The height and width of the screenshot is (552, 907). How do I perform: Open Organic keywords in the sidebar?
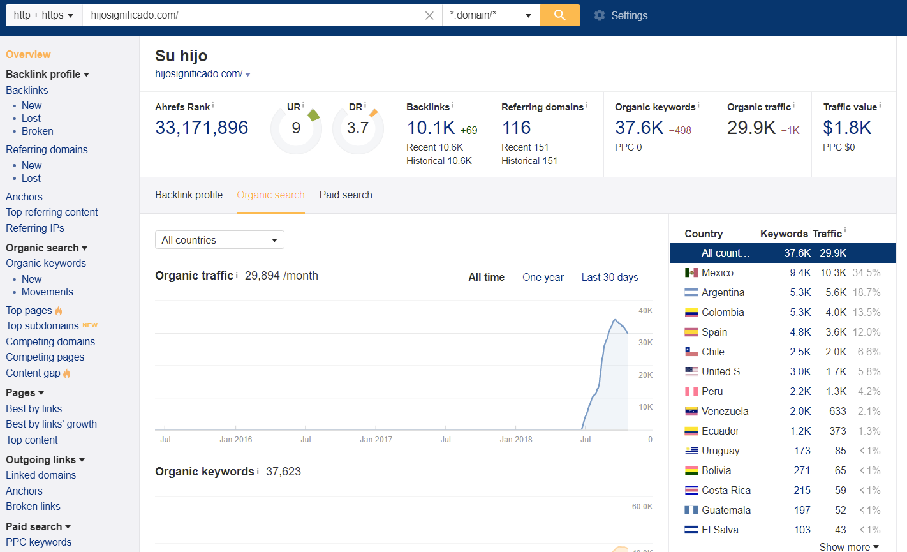pyautogui.click(x=46, y=263)
